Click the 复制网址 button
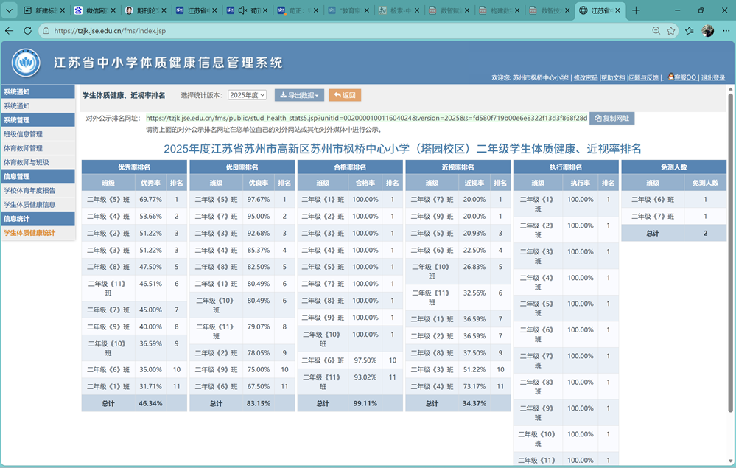736x468 pixels. 611,119
